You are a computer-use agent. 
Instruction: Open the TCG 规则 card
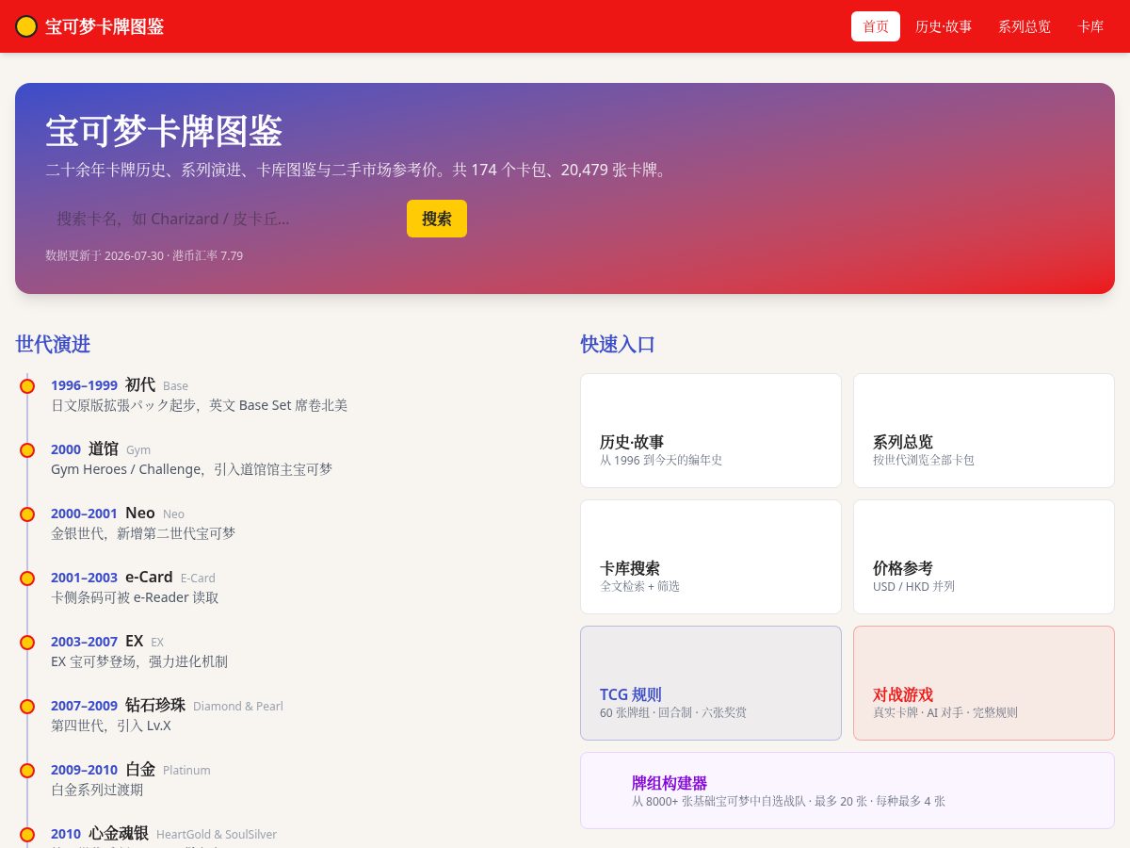coord(711,683)
